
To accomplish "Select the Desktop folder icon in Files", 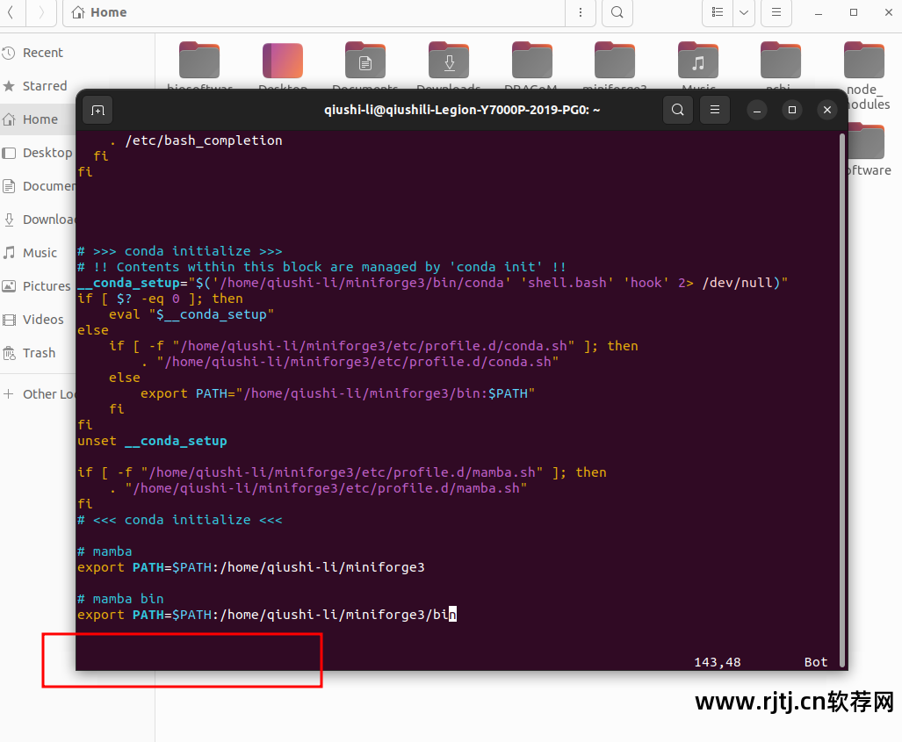I will pyautogui.click(x=283, y=60).
